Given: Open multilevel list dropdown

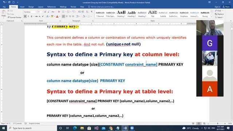Looking at the screenshot, I should click(x=76, y=12).
